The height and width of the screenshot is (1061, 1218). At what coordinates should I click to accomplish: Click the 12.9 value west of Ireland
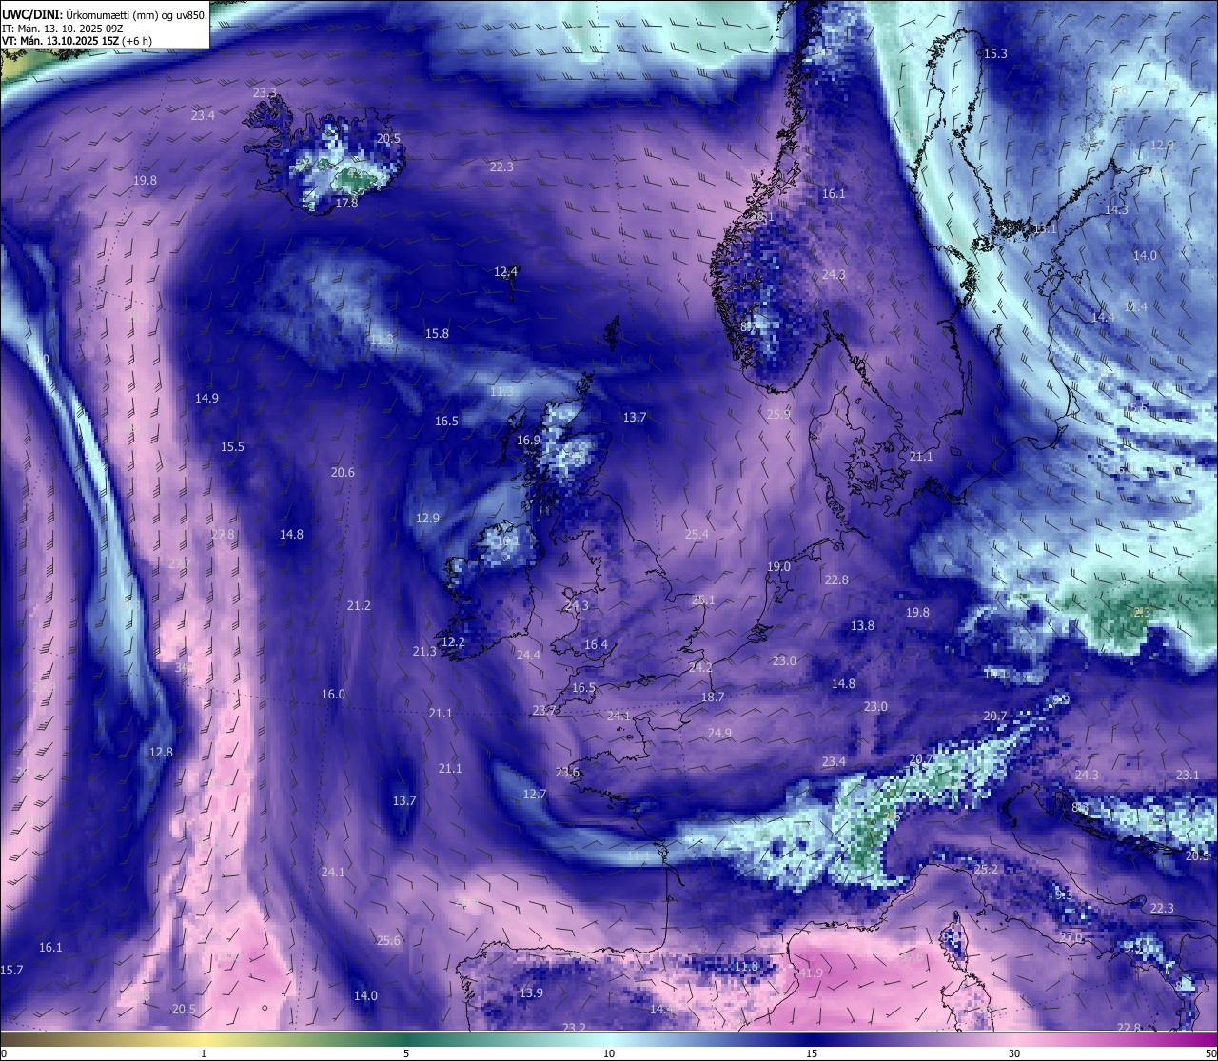pos(427,518)
